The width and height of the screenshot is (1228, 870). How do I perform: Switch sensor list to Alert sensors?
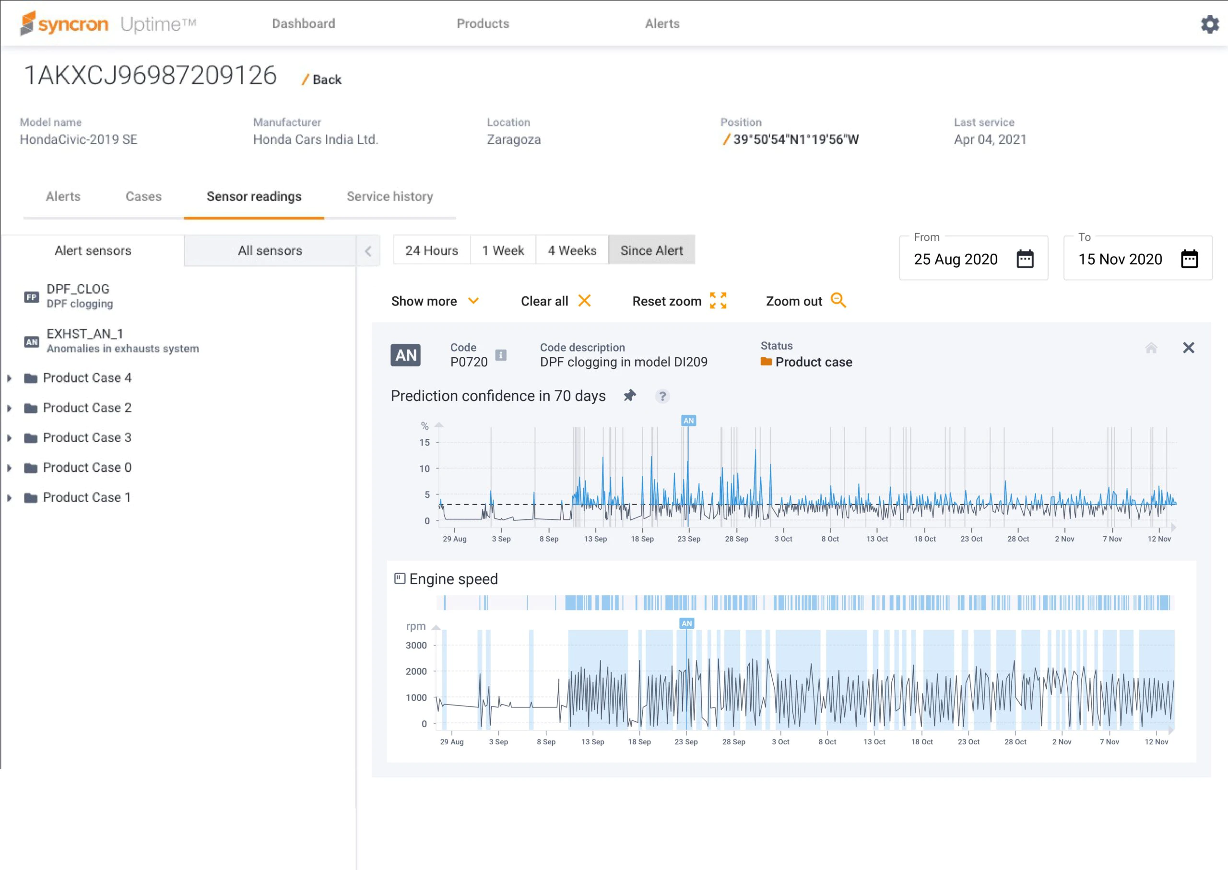(93, 251)
